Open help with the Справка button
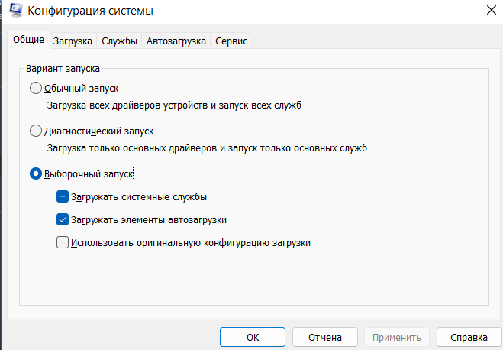 coord(469,337)
